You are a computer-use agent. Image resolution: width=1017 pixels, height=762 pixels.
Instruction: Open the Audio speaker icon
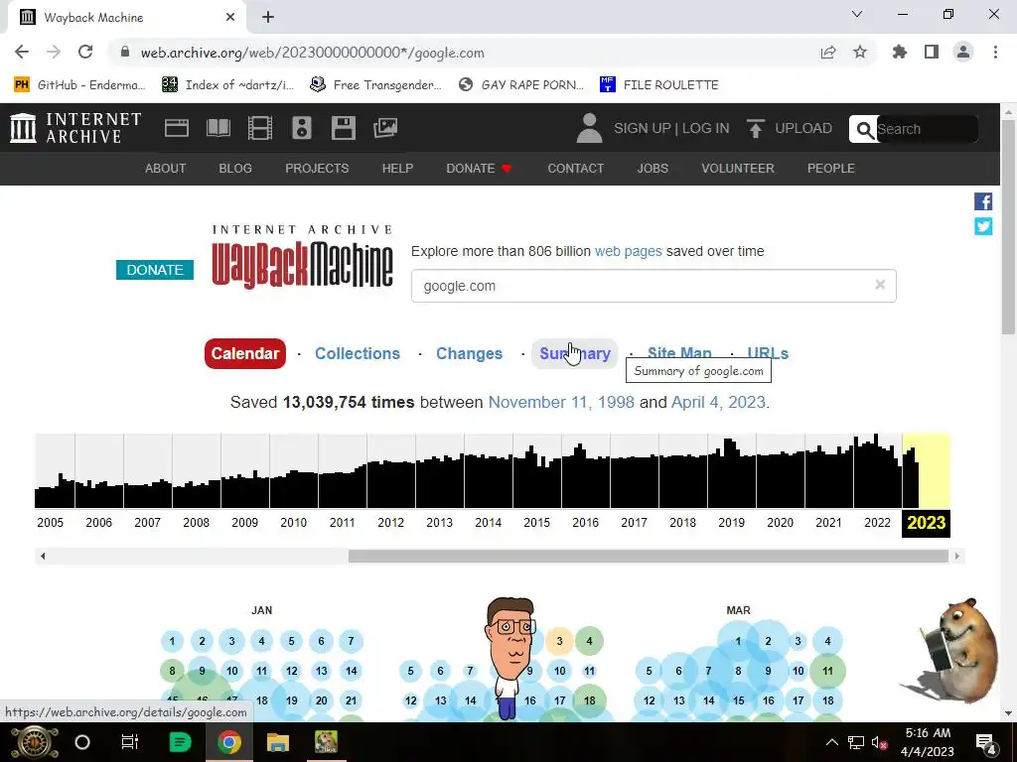[302, 128]
